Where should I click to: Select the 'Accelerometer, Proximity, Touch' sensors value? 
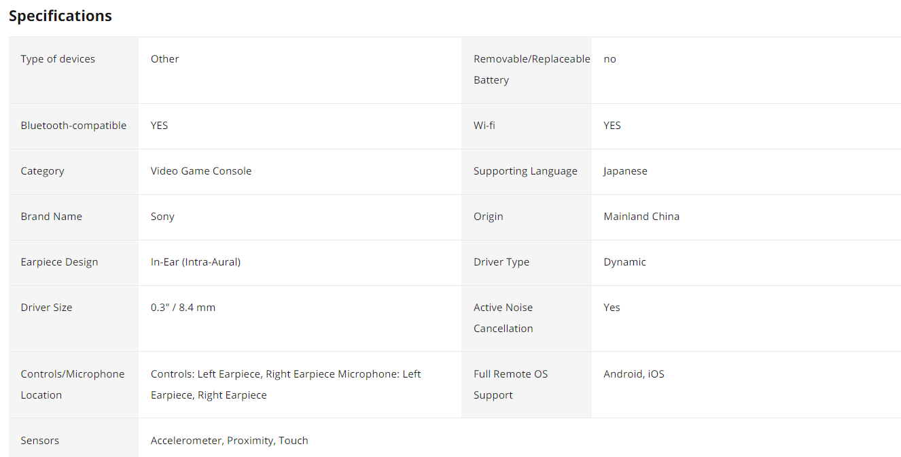coord(230,441)
